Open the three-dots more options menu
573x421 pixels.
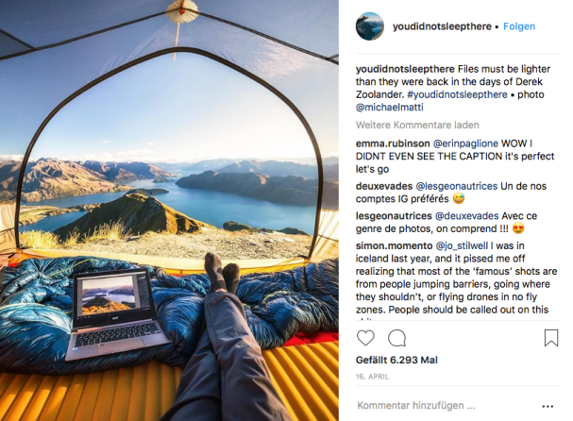[548, 407]
